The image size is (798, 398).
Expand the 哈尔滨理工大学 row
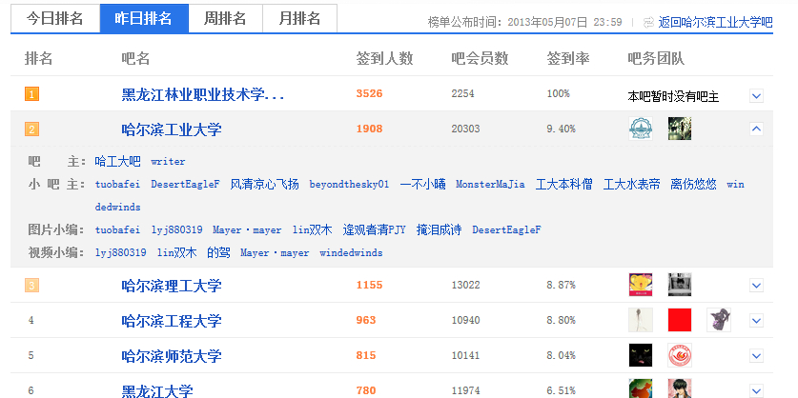click(x=756, y=285)
